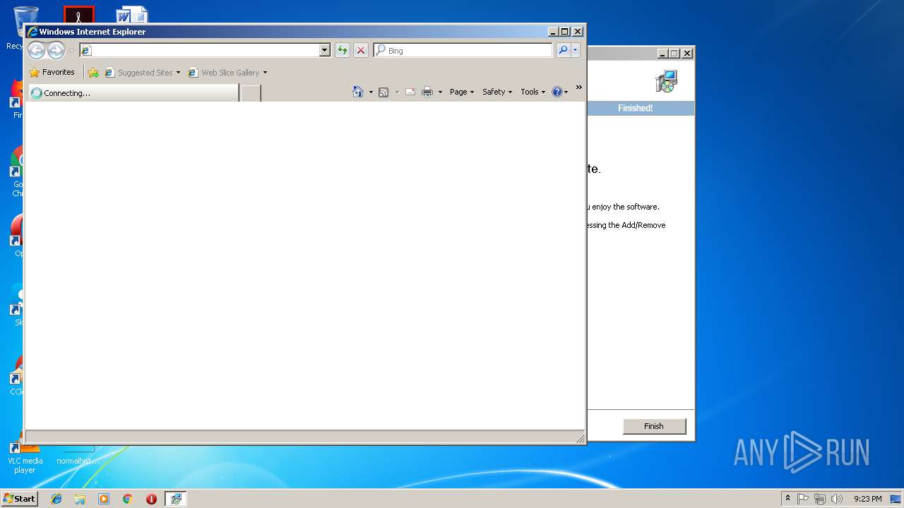Launch Opera from the taskbar

151,499
